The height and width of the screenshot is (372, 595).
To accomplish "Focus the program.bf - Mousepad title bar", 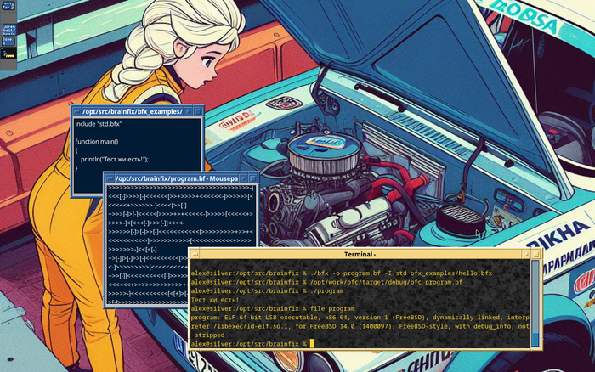I will click(x=177, y=178).
